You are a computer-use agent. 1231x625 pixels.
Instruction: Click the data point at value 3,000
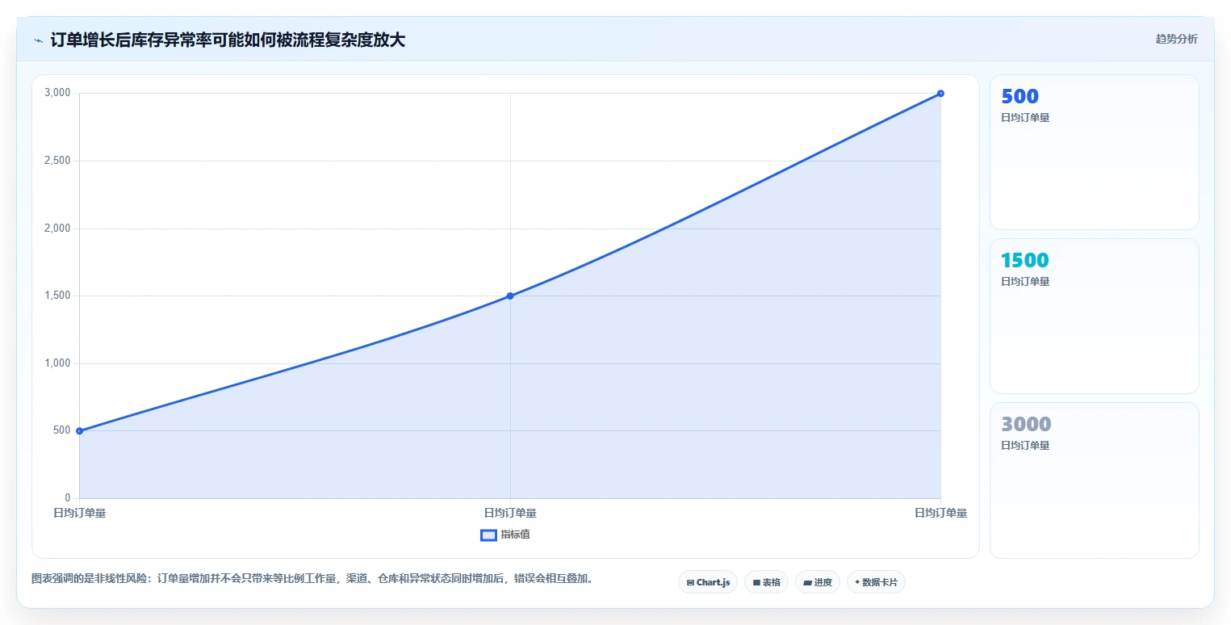[x=940, y=93]
